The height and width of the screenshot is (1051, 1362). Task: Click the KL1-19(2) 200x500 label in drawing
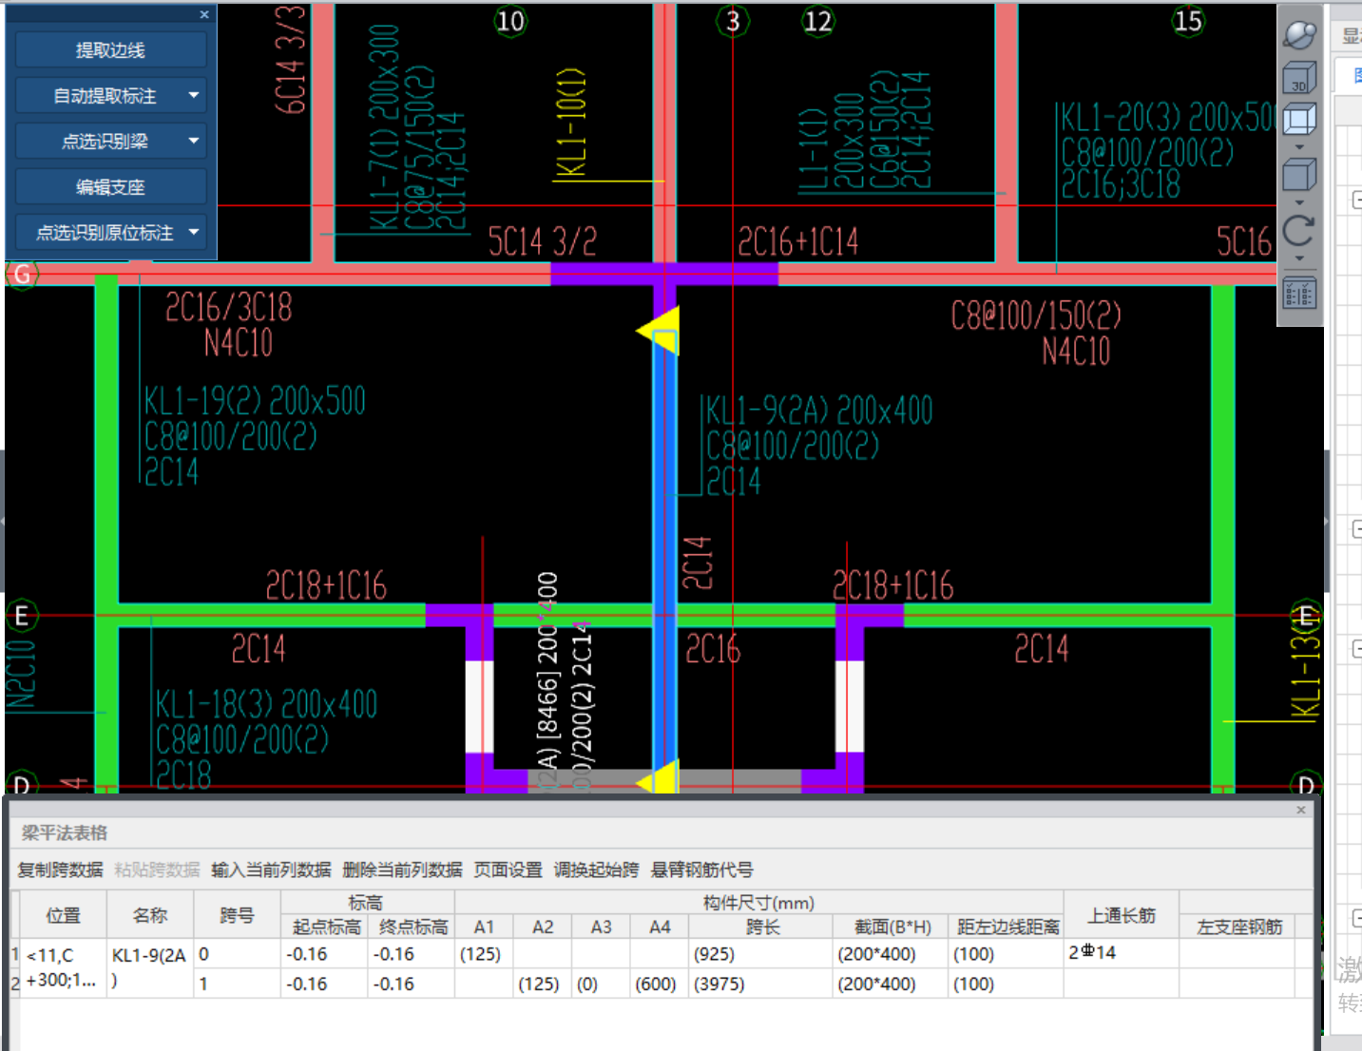coord(255,401)
